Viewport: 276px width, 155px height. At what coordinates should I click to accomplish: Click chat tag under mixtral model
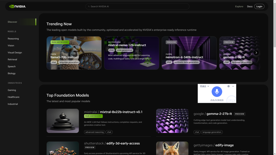tap(109, 132)
